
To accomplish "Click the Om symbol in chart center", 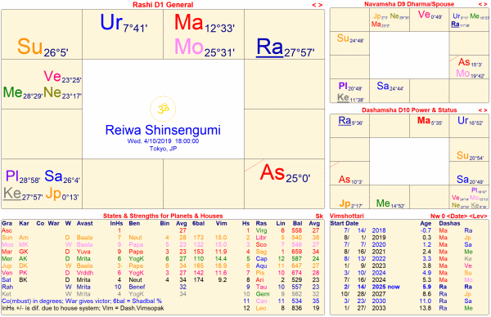I will 163,109.
